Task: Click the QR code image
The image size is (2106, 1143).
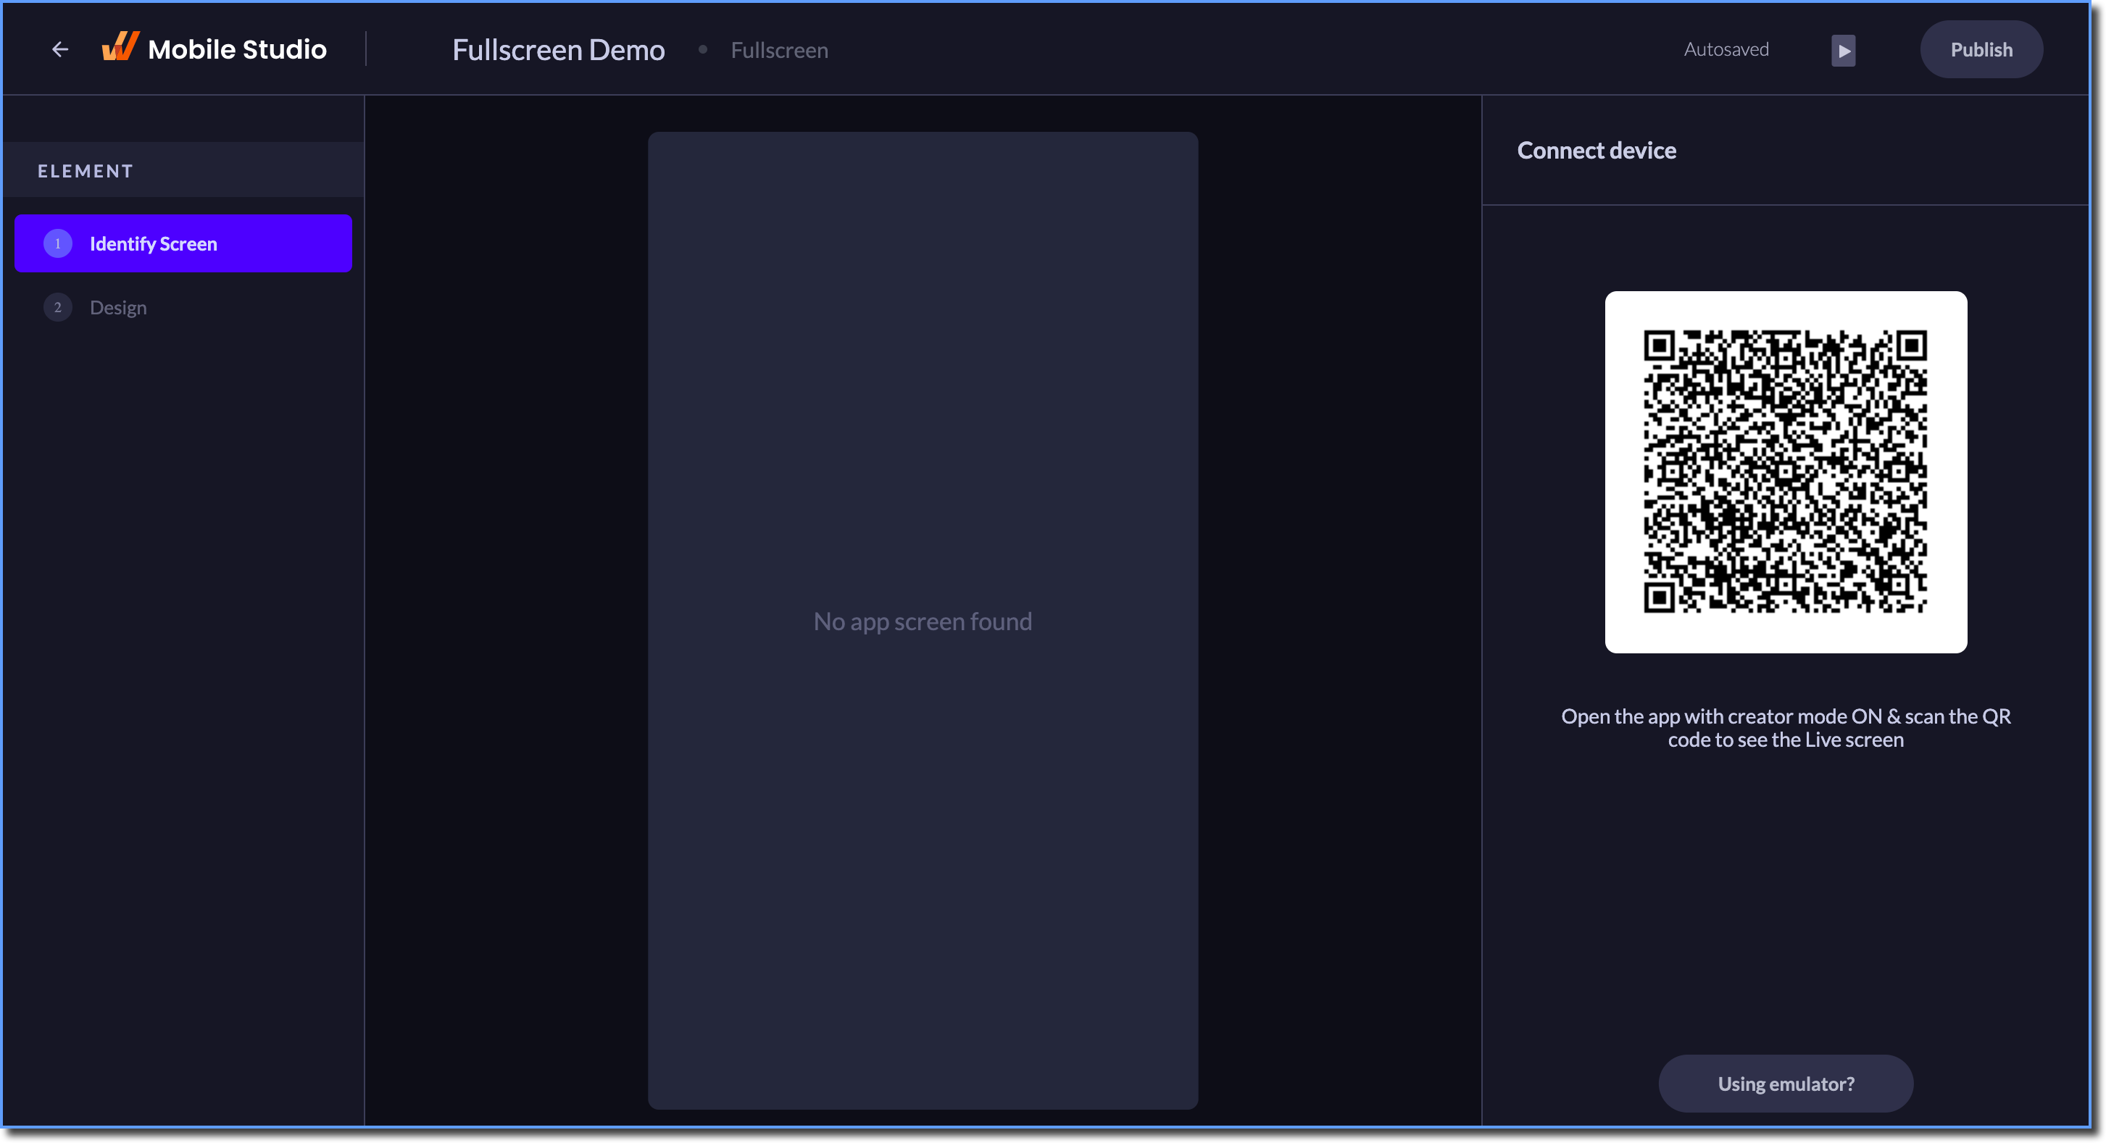Action: coord(1786,472)
